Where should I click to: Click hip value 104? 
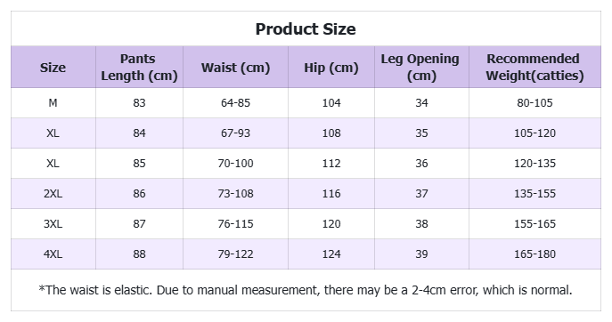(x=331, y=103)
